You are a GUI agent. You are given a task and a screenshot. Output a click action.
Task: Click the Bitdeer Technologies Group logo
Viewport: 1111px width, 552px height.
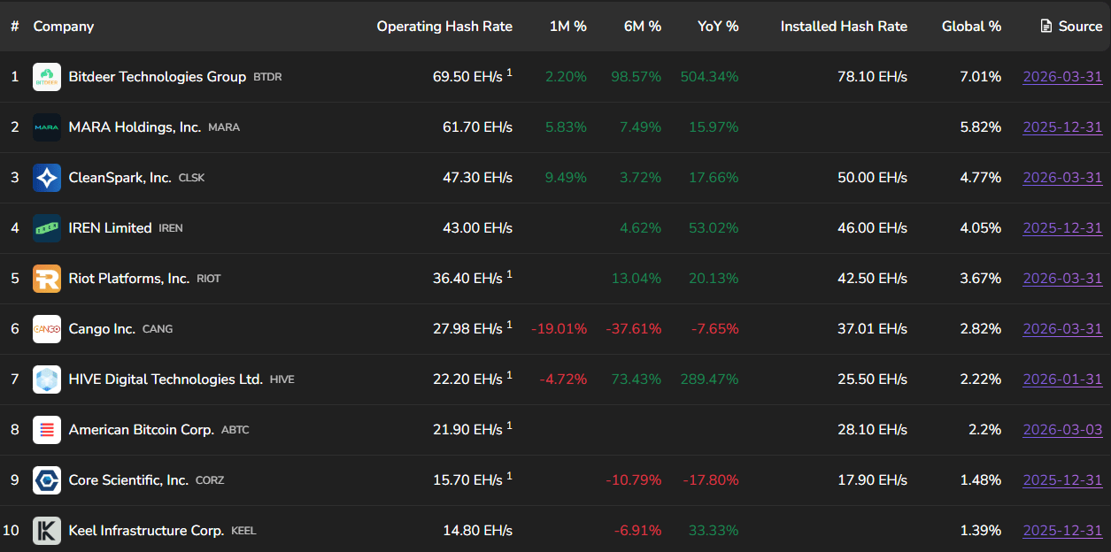46,76
